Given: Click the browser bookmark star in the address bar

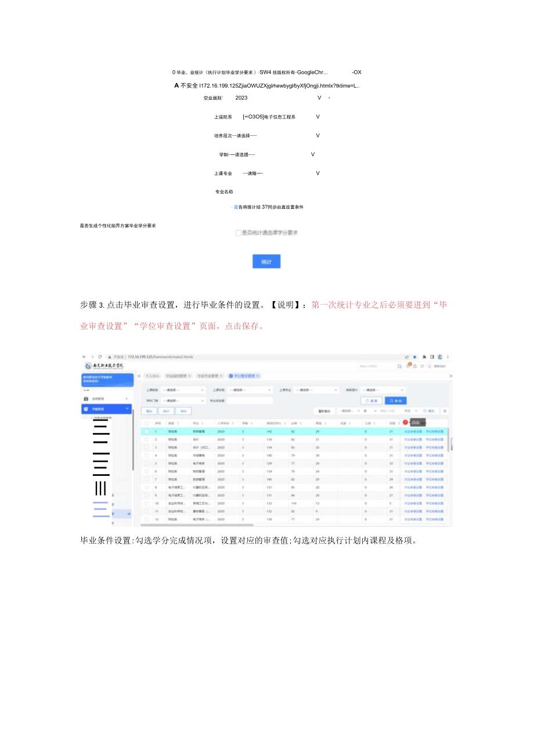Looking at the screenshot, I should coord(414,357).
